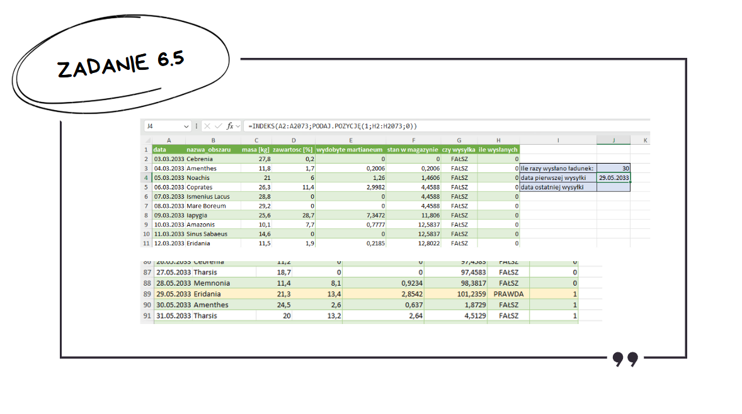Viewport: 742px width, 414px height.
Task: Select row 4 header
Action: [146, 178]
